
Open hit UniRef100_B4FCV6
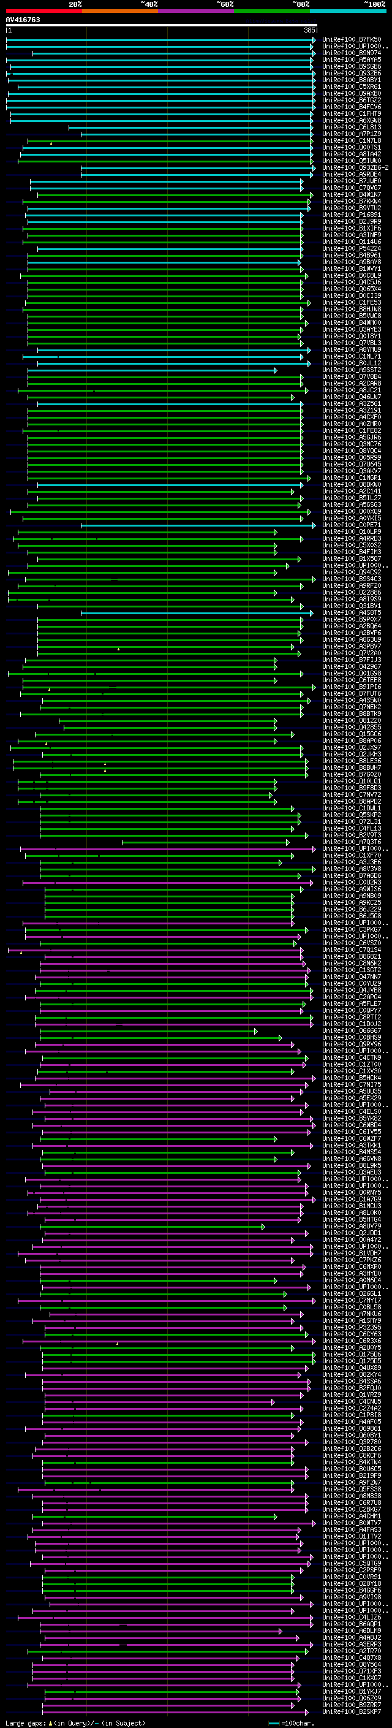pos(351,107)
